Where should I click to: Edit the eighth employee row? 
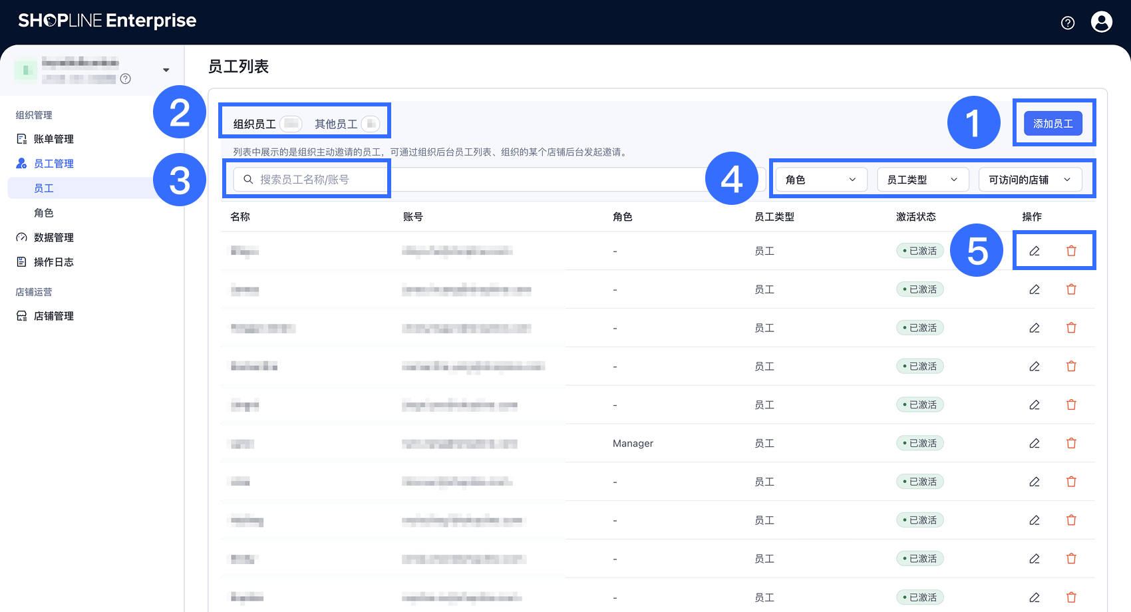[x=1035, y=520]
